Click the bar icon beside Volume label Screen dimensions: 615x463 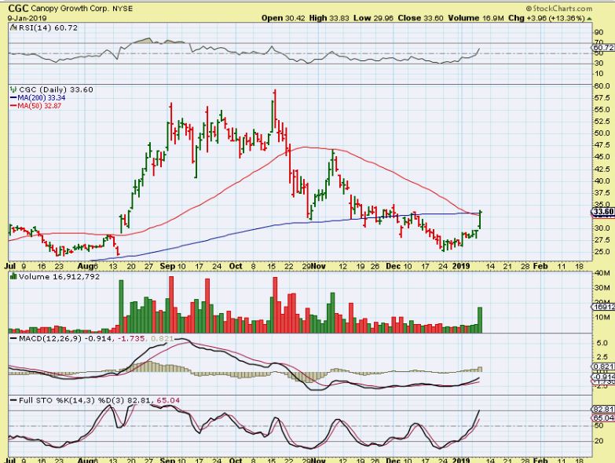[13, 276]
